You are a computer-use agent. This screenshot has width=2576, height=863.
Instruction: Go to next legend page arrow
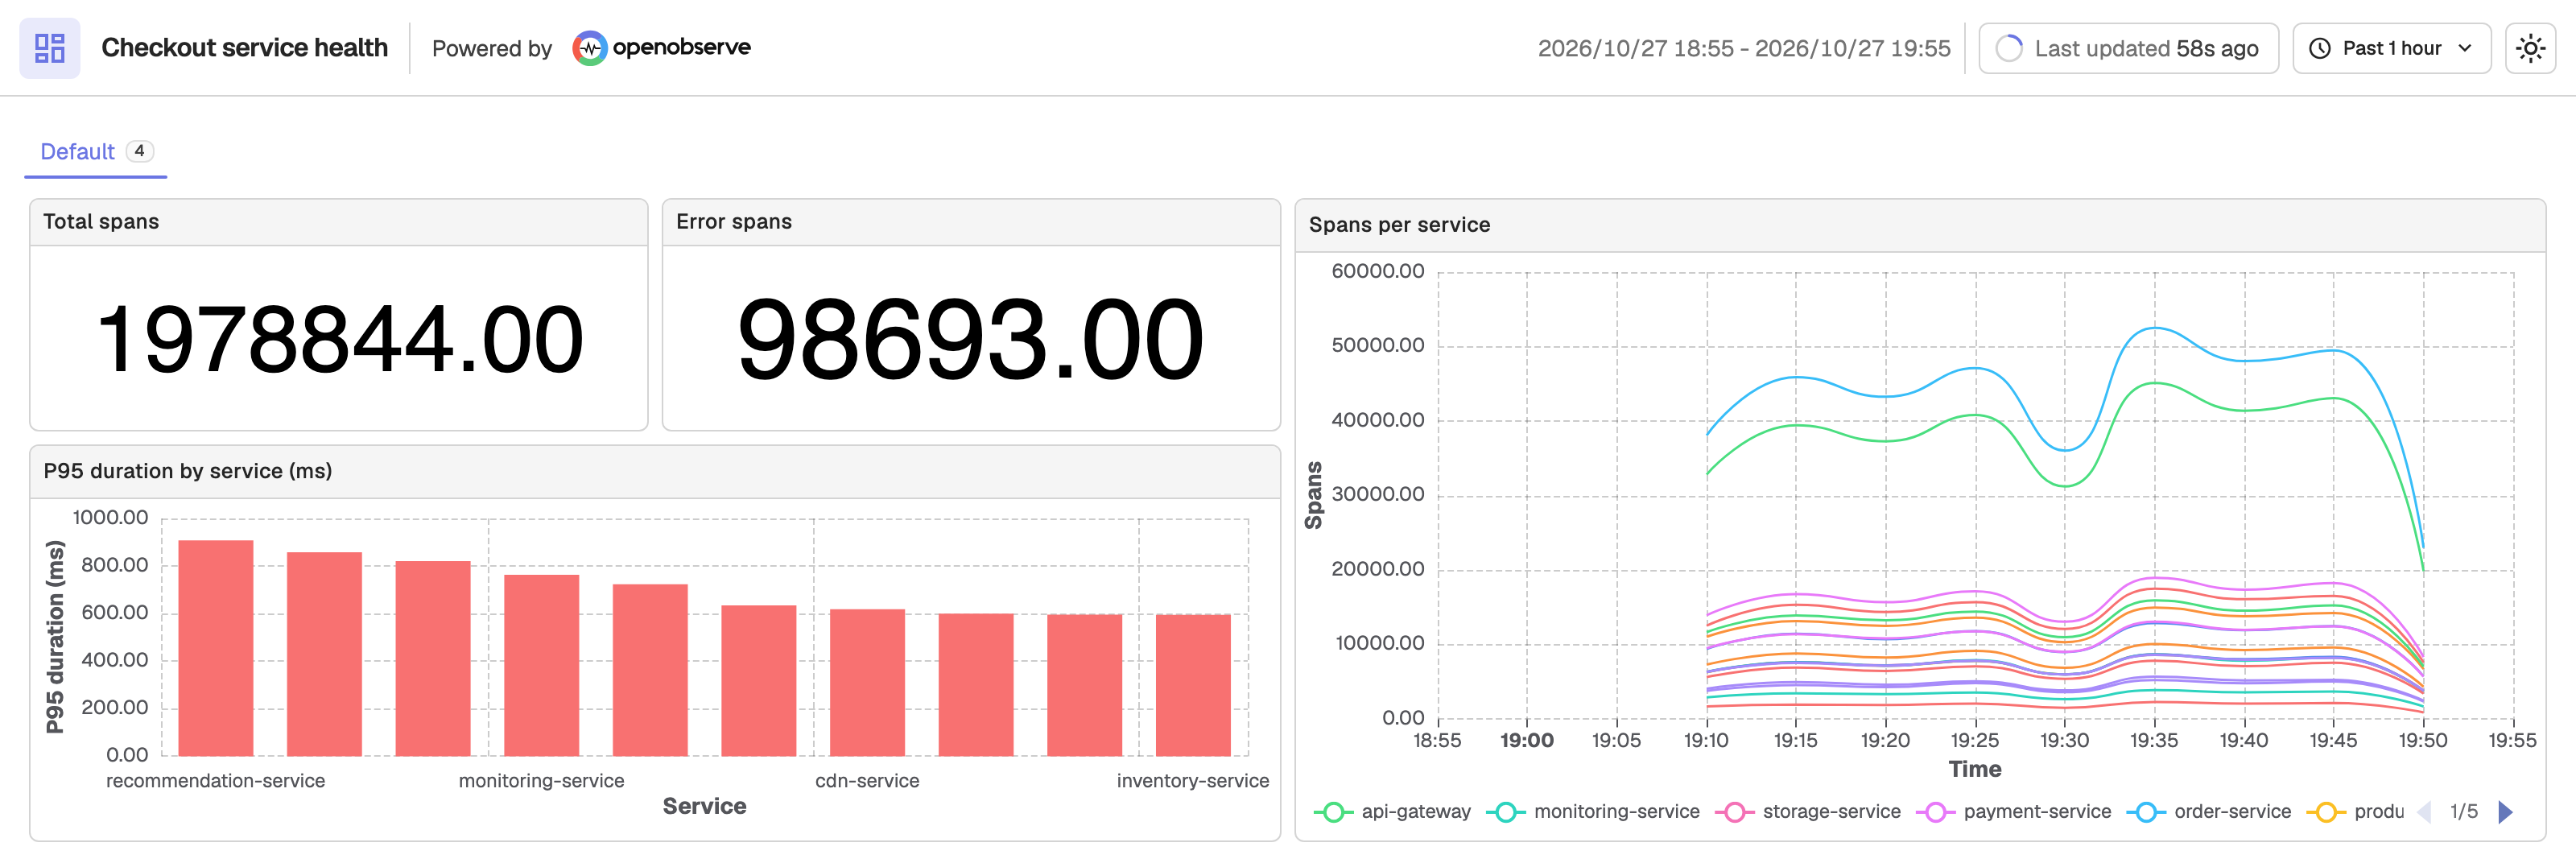2505,811
